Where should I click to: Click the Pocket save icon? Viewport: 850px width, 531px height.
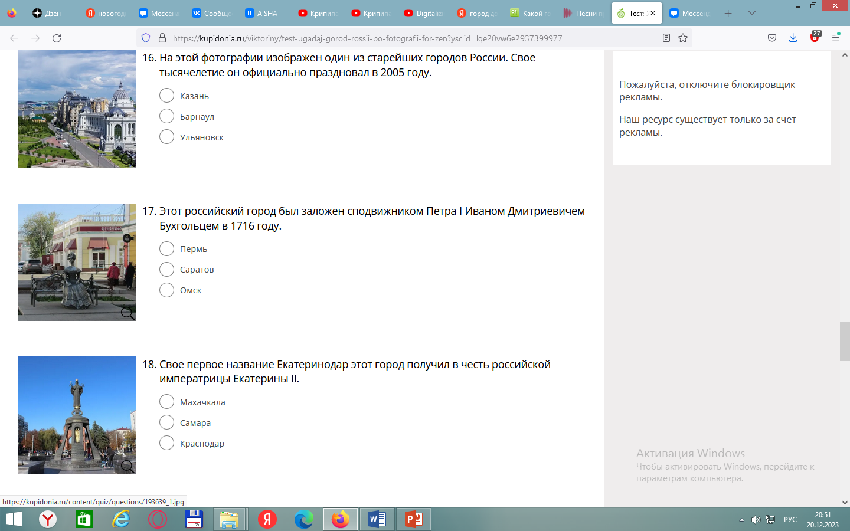pyautogui.click(x=772, y=38)
